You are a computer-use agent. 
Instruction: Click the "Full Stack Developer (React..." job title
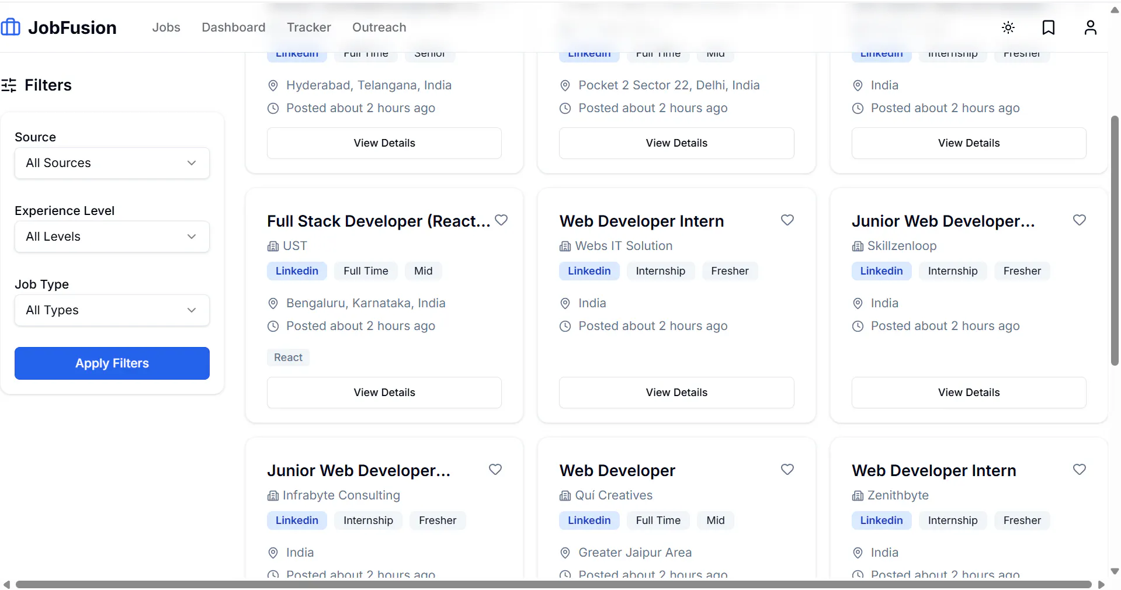pos(379,221)
